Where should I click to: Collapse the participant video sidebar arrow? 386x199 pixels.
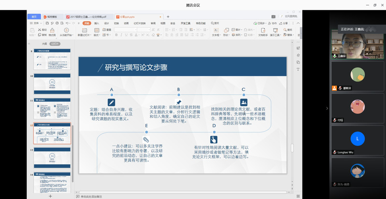pos(327,108)
